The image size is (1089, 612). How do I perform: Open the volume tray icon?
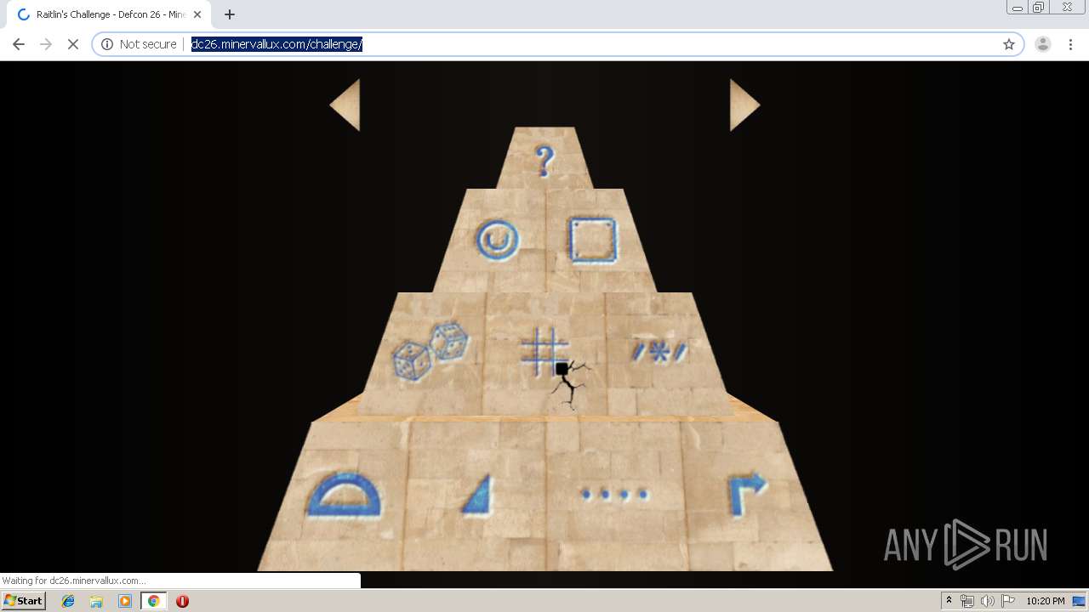987,601
